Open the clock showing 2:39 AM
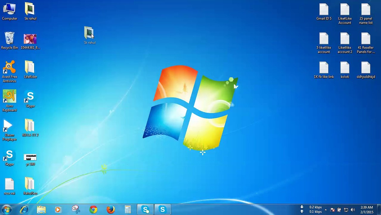Image resolution: width=381 pixels, height=215 pixels. (367, 210)
